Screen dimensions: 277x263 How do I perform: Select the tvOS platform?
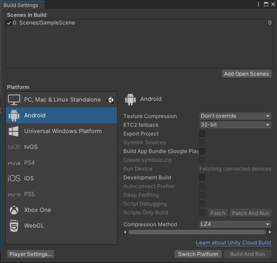(61, 147)
